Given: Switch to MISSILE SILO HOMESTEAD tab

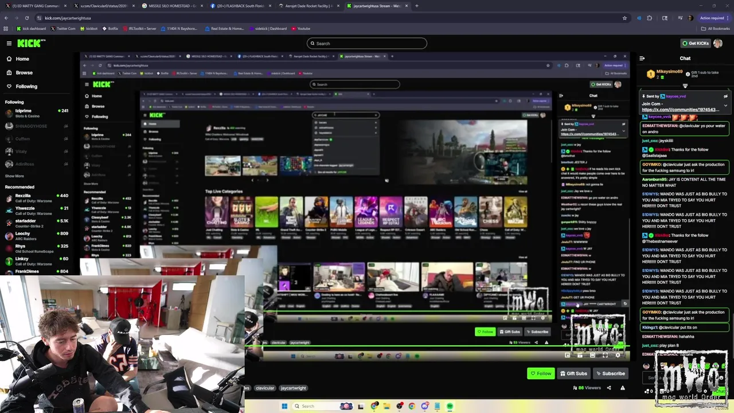Looking at the screenshot, I should pos(171,6).
